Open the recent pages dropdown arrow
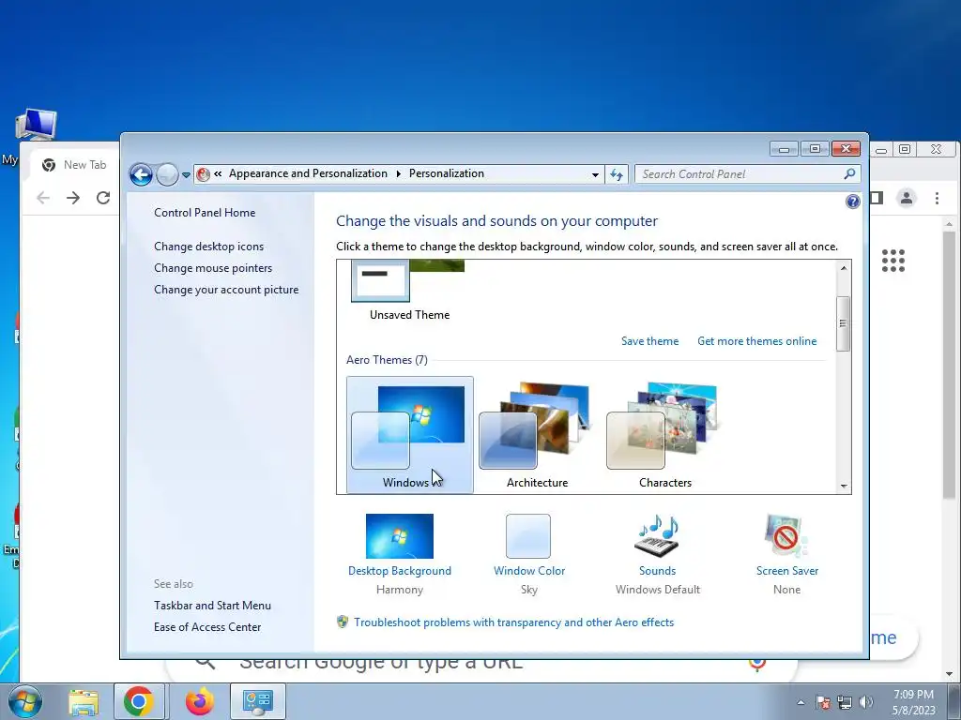The height and width of the screenshot is (720, 961). 186,175
